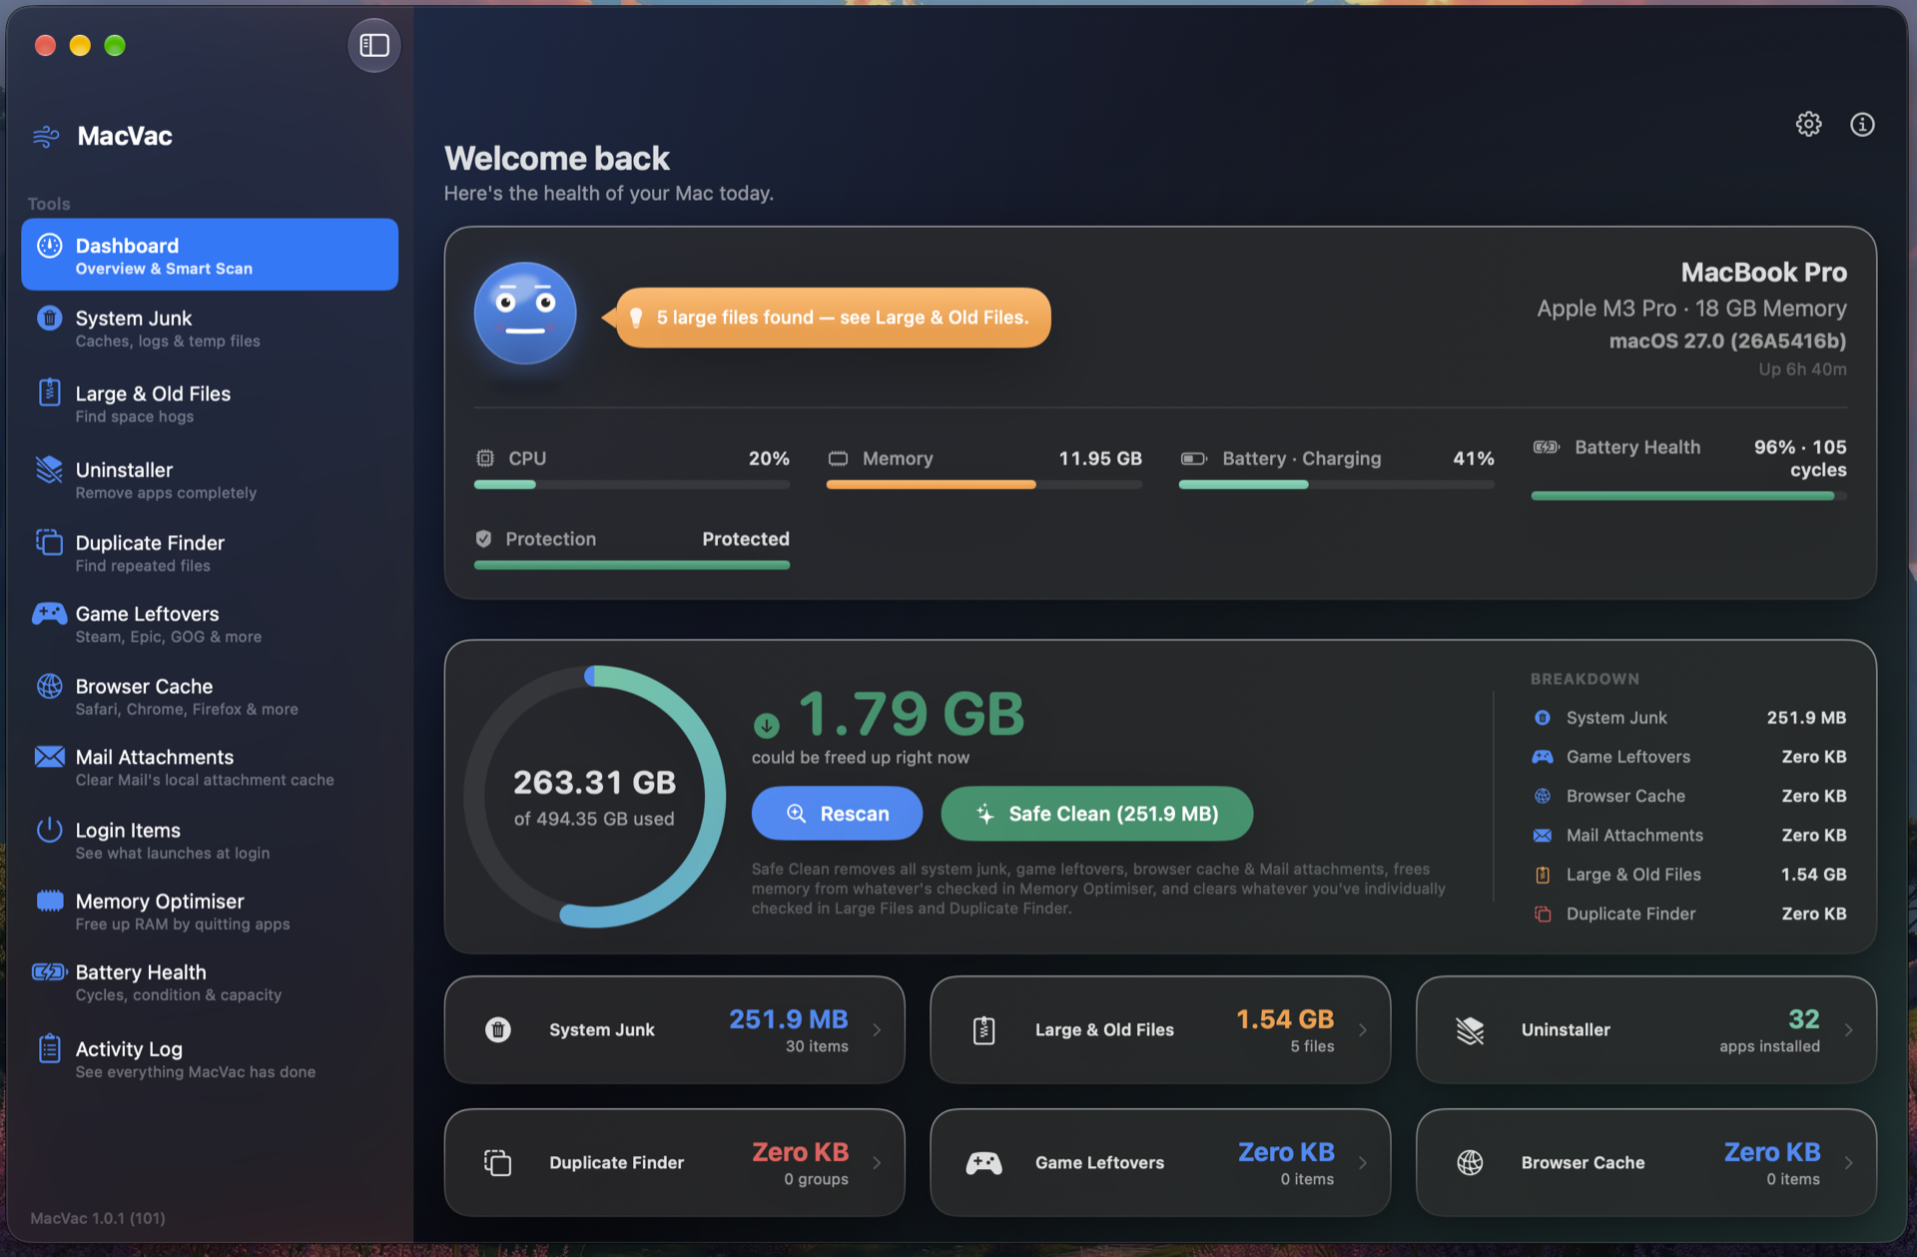Click the System Junk icon in Breakdown
1917x1257 pixels.
click(x=1543, y=718)
